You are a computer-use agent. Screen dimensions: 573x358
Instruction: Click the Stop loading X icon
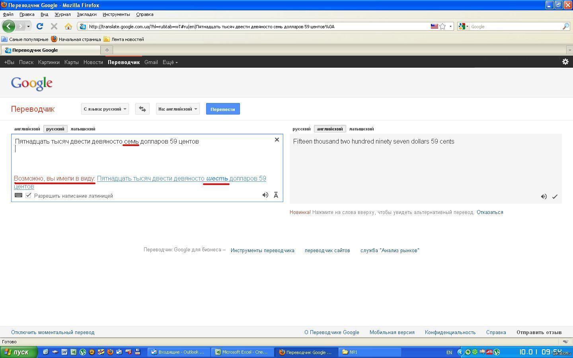pyautogui.click(x=54, y=27)
